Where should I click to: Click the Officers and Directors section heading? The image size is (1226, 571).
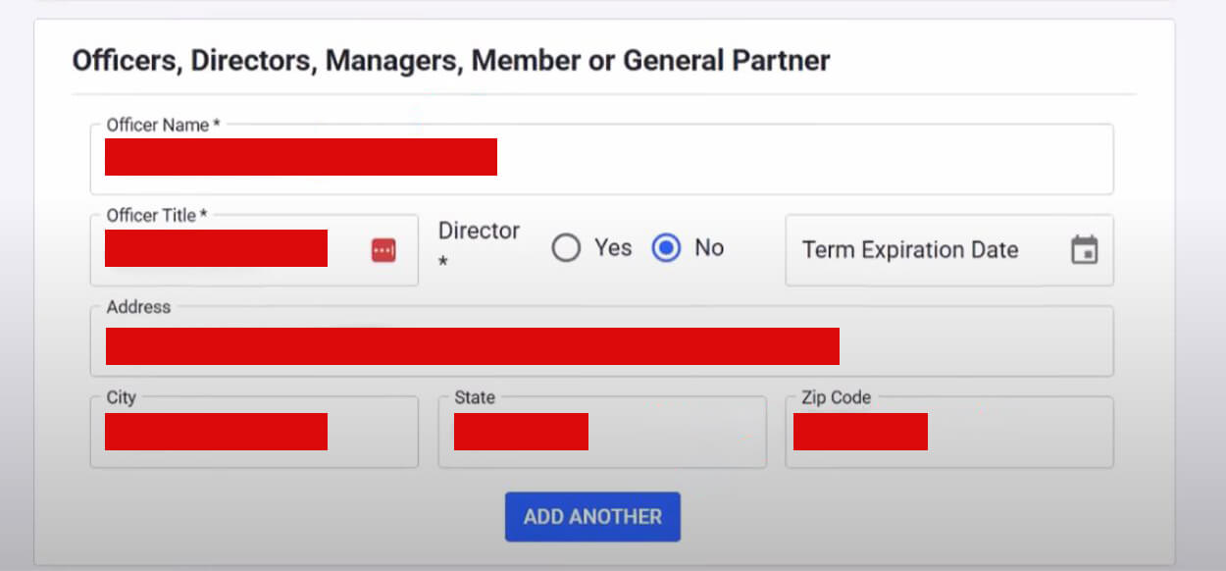click(x=450, y=60)
